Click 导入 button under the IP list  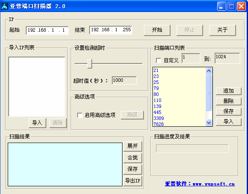coord(37,123)
